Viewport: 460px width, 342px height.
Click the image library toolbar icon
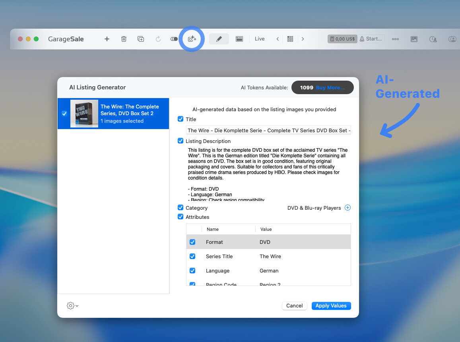click(414, 39)
